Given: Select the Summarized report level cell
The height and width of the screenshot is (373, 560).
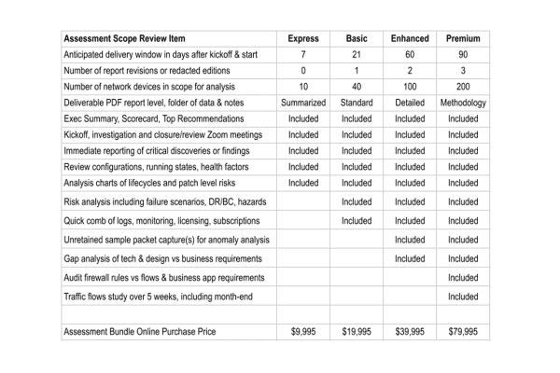Looking at the screenshot, I should coord(303,103).
